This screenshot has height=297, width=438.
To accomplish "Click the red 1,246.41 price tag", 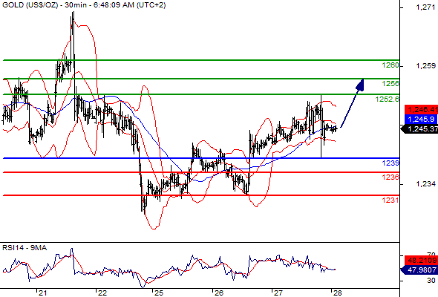I will click(421, 109).
